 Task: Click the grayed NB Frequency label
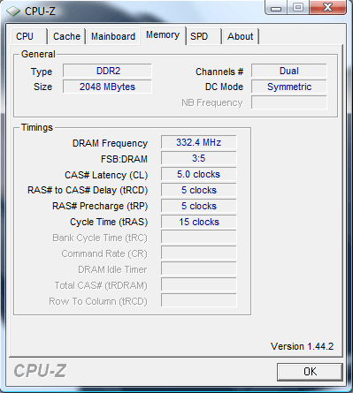coord(212,102)
